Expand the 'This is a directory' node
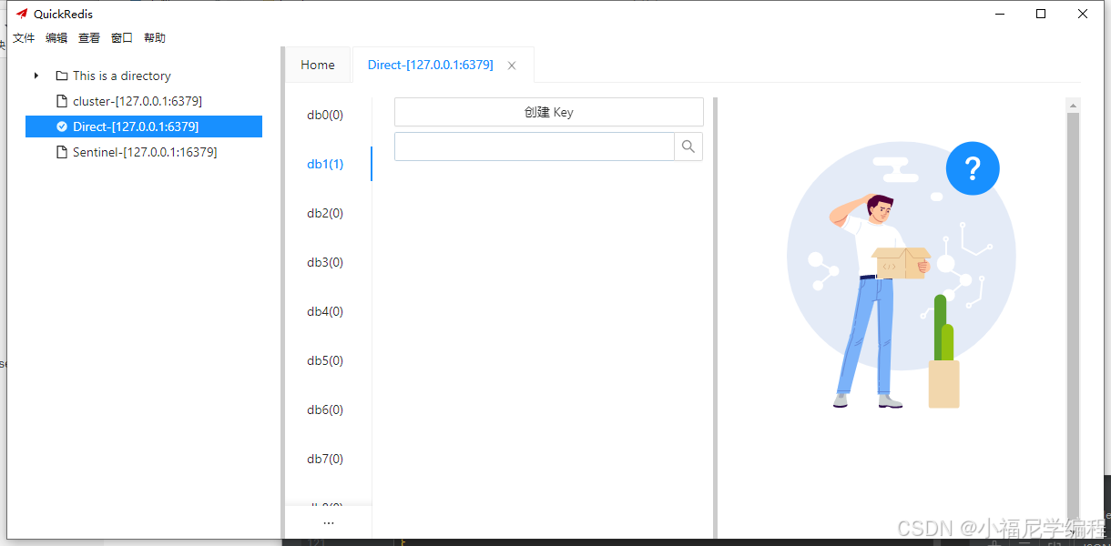Viewport: 1111px width, 546px height. pos(36,76)
